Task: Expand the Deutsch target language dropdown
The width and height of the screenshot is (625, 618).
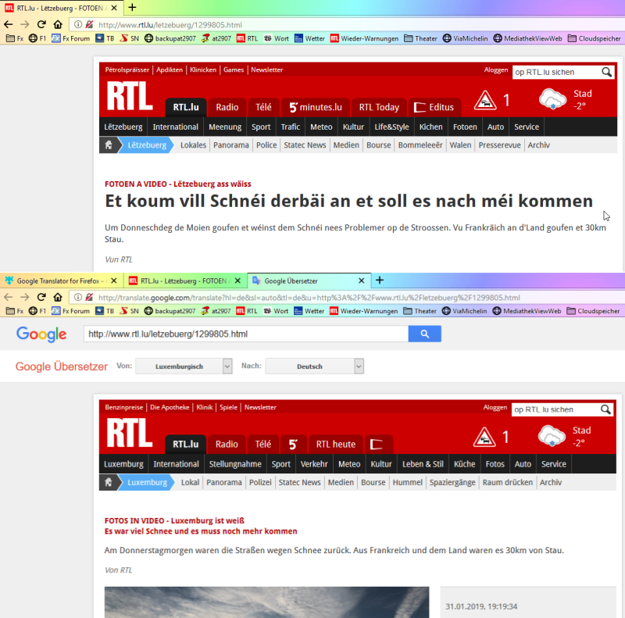Action: tap(315, 366)
